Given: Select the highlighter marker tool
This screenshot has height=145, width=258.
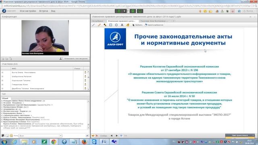Looking at the screenshot, I should point(105,25).
